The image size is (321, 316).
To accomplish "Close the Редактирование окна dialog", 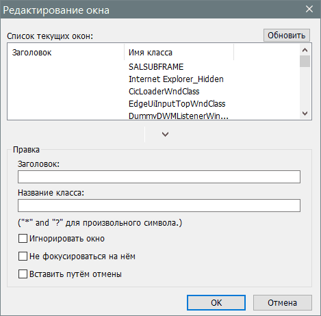I will click(x=309, y=9).
